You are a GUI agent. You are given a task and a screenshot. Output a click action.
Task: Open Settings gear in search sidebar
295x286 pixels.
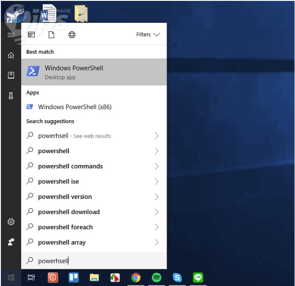(11, 222)
